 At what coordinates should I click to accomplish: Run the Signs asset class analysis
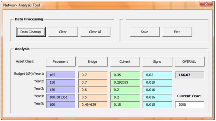(x=158, y=61)
